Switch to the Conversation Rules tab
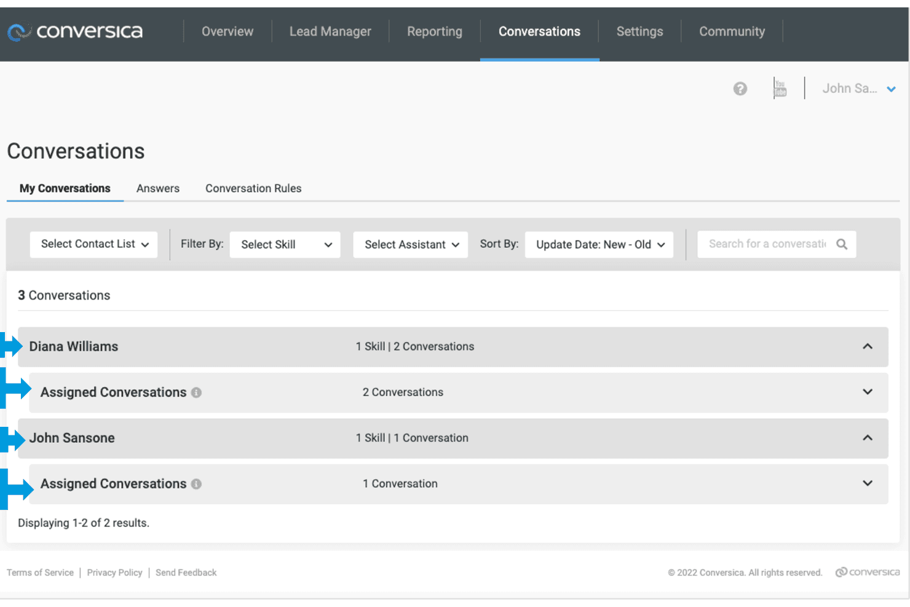This screenshot has width=910, height=607. (x=253, y=188)
